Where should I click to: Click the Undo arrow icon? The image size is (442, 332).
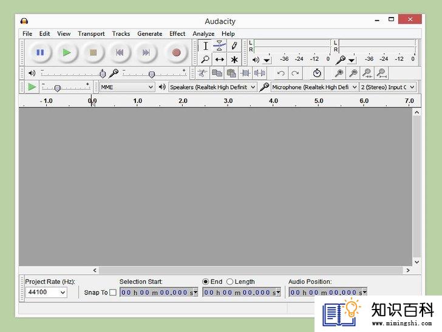click(280, 73)
